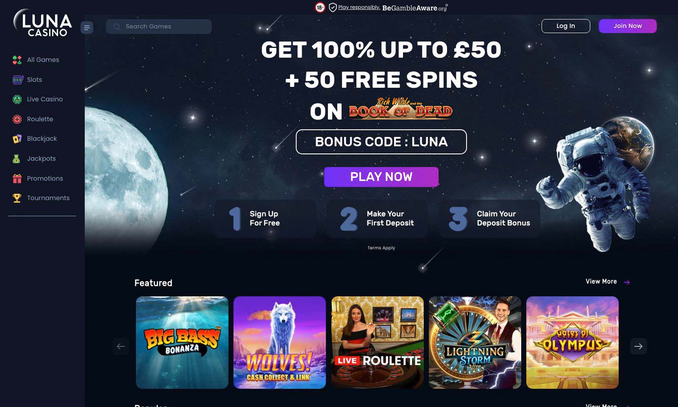Open the Tournaments menu item
The height and width of the screenshot is (407, 678).
(48, 198)
